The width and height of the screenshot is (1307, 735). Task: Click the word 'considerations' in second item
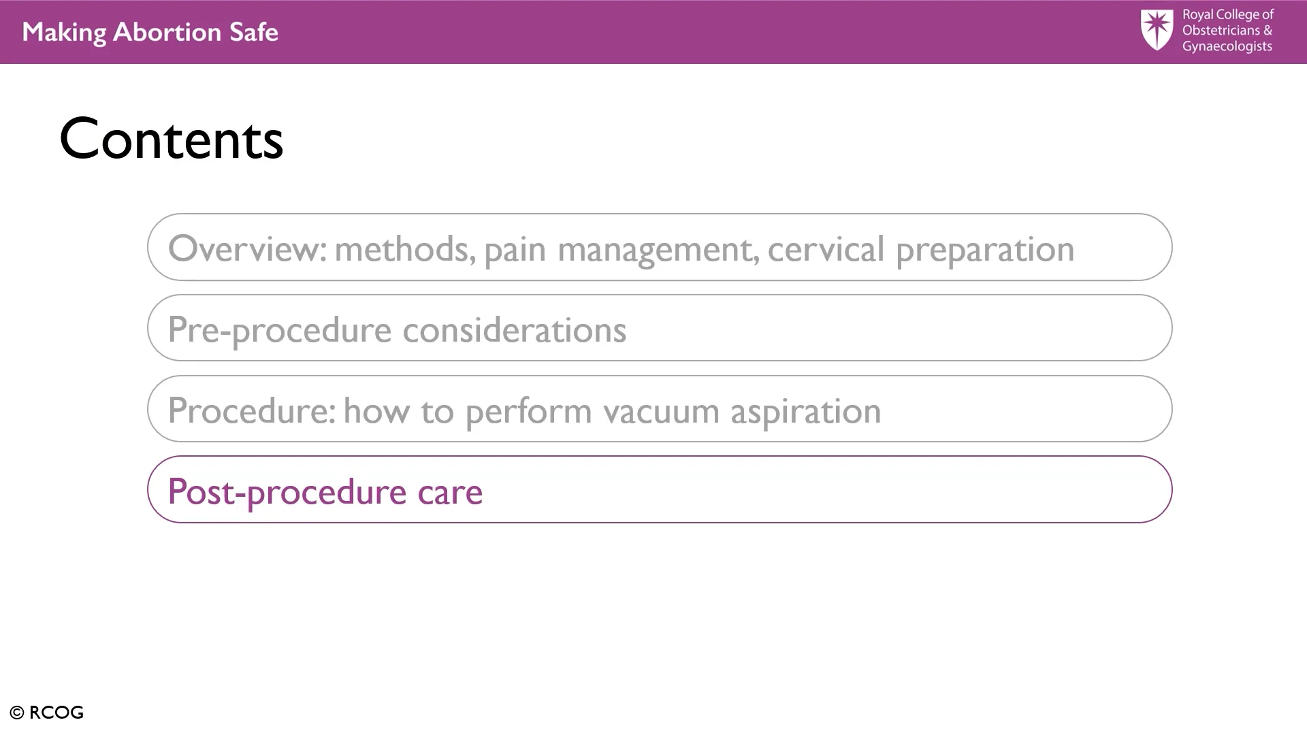pos(514,330)
